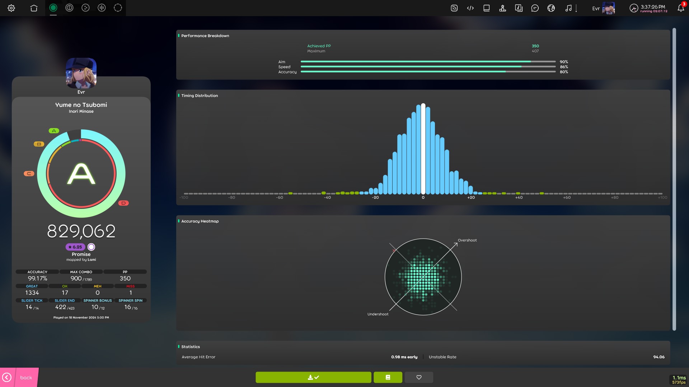Open the beatmap listing icon
The image size is (689, 387).
coord(519,8)
